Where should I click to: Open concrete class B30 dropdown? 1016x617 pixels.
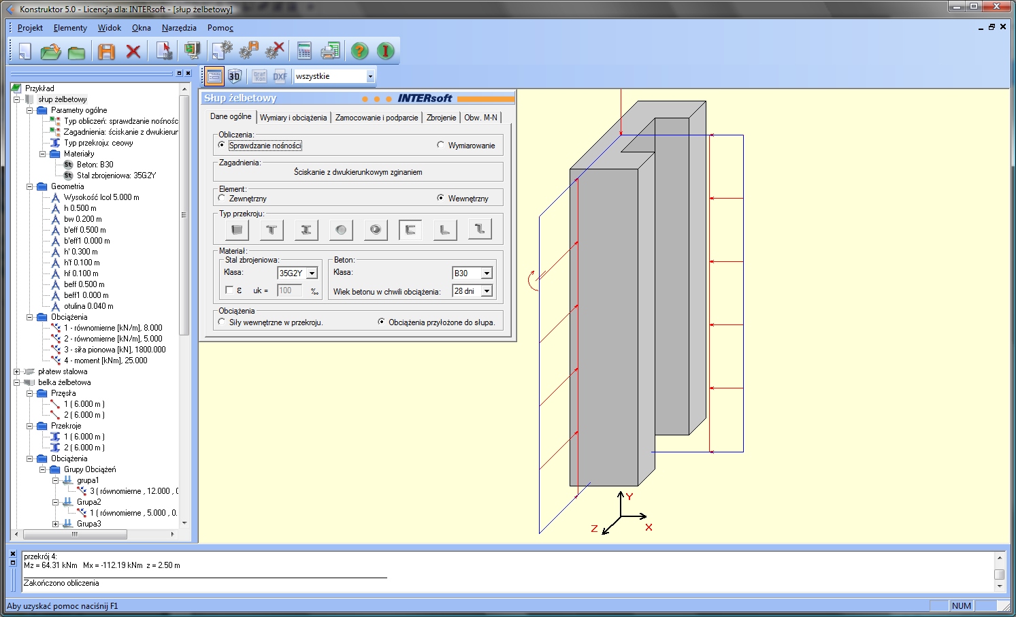coord(487,273)
